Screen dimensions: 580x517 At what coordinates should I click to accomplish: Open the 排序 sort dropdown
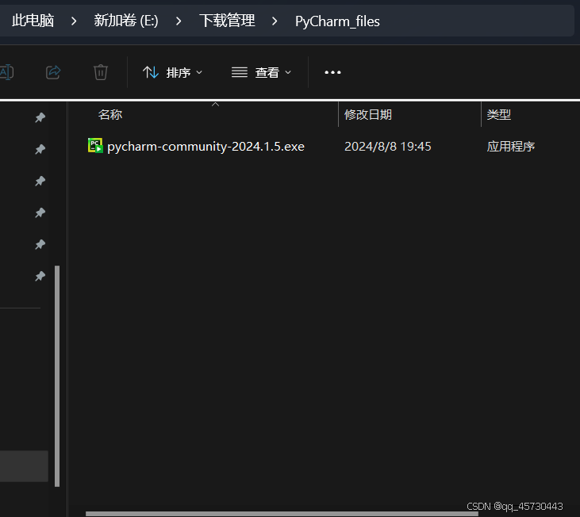click(x=173, y=72)
